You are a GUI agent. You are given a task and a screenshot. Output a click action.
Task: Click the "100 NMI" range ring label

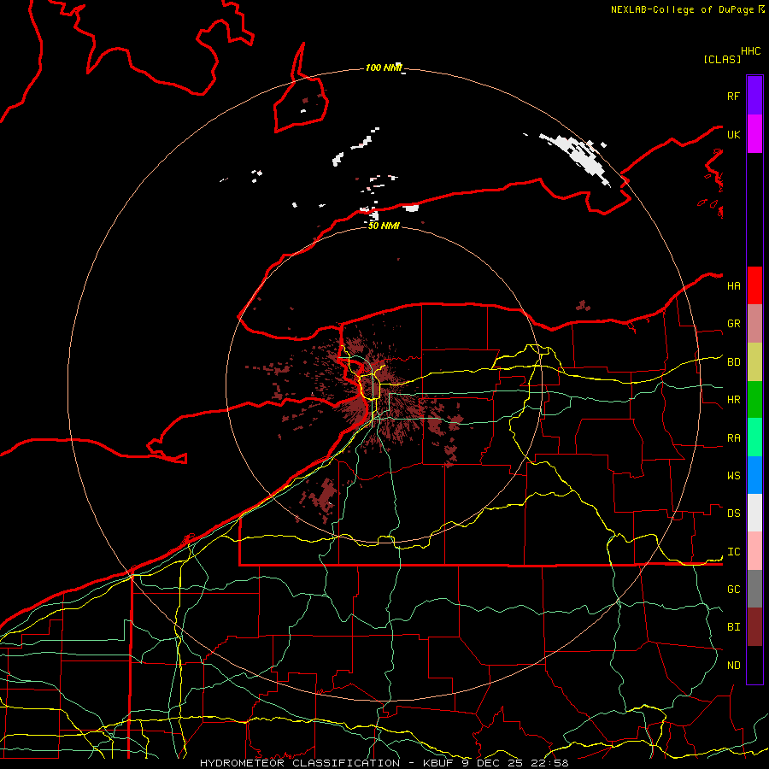coord(384,68)
